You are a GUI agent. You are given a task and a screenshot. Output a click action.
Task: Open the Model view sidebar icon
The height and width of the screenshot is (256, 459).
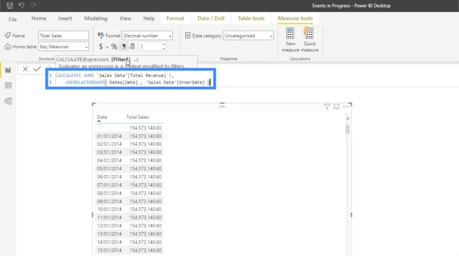(8, 101)
